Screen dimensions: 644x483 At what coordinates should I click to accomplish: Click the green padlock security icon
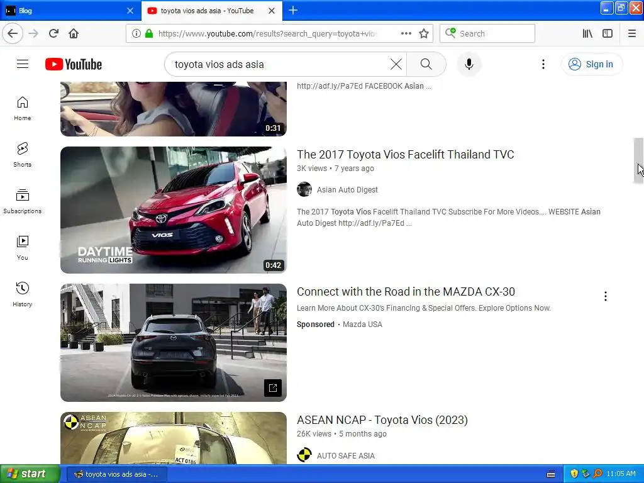click(x=149, y=34)
